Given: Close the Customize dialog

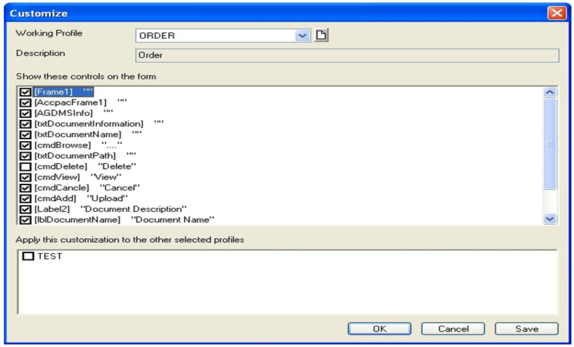Looking at the screenshot, I should 557,13.
